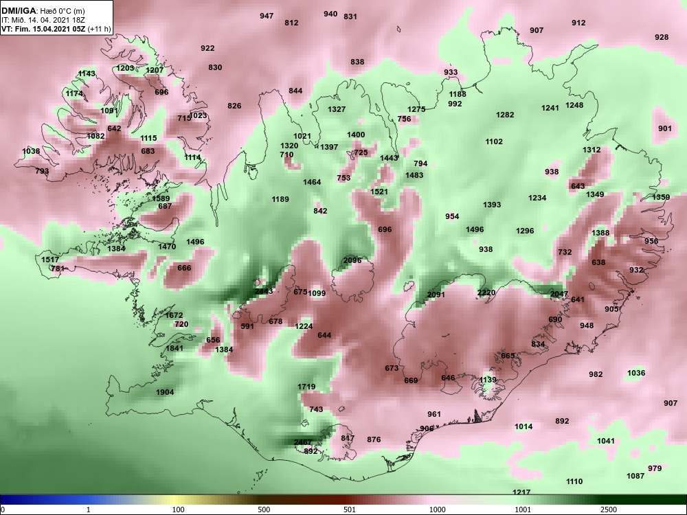This screenshot has height=515, width=687.
Task: Select the map value 666
Action: coord(184,268)
